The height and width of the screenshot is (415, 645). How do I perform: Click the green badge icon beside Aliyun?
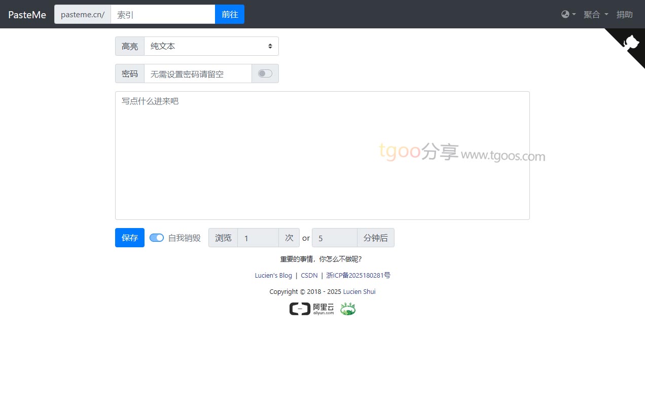[x=348, y=309]
